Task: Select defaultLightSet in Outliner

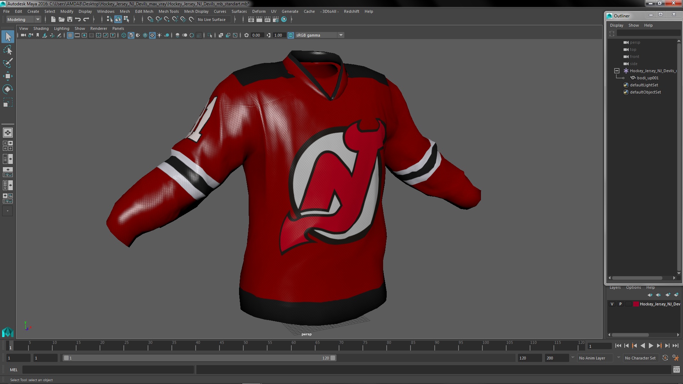Action: point(644,85)
